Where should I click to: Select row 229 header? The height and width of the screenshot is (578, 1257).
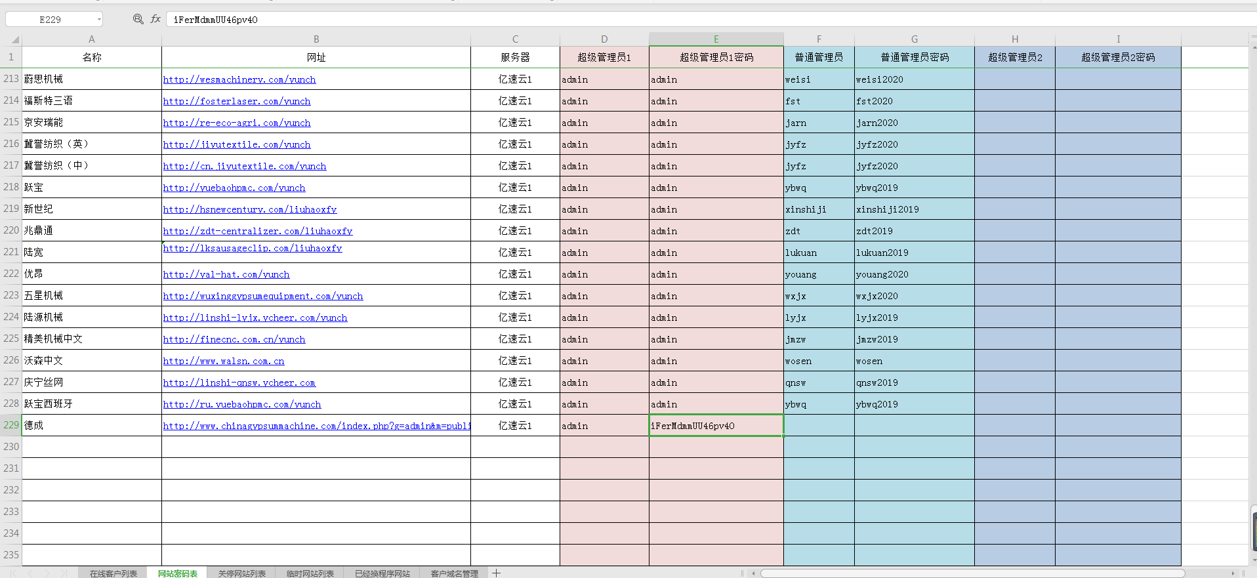tap(11, 425)
